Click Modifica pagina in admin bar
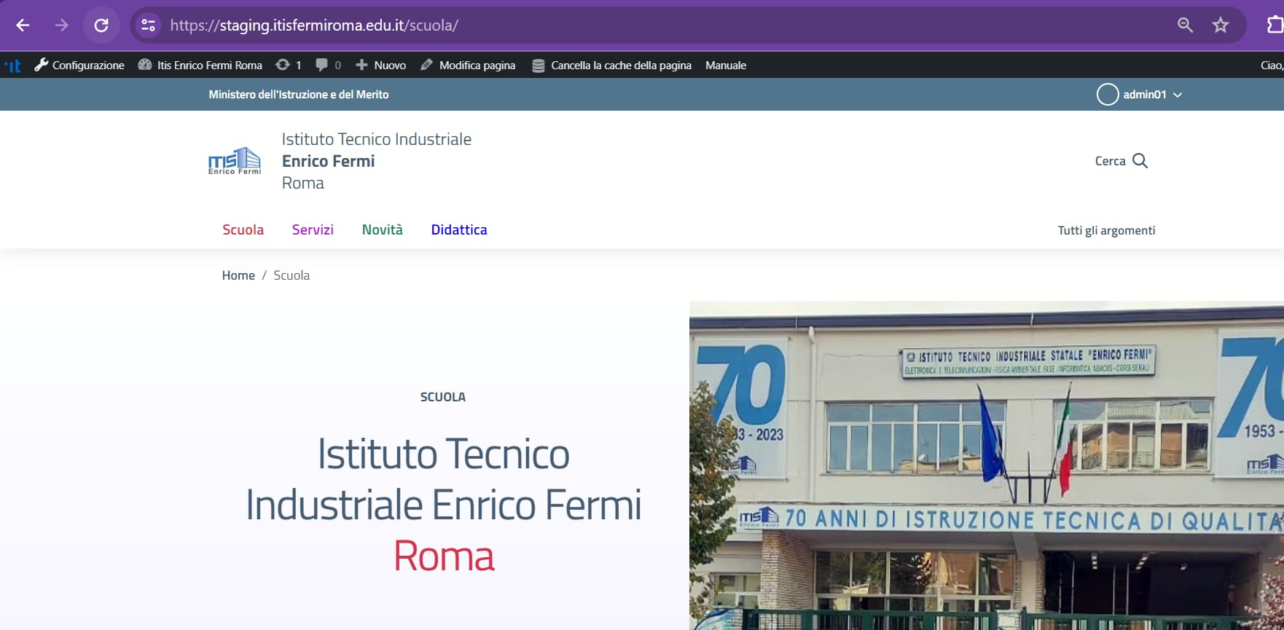The height and width of the screenshot is (630, 1284). 468,66
